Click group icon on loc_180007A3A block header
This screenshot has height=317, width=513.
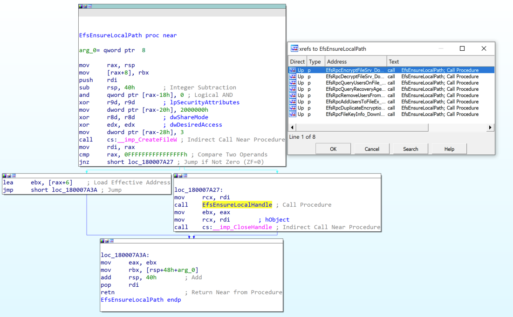tap(111, 241)
